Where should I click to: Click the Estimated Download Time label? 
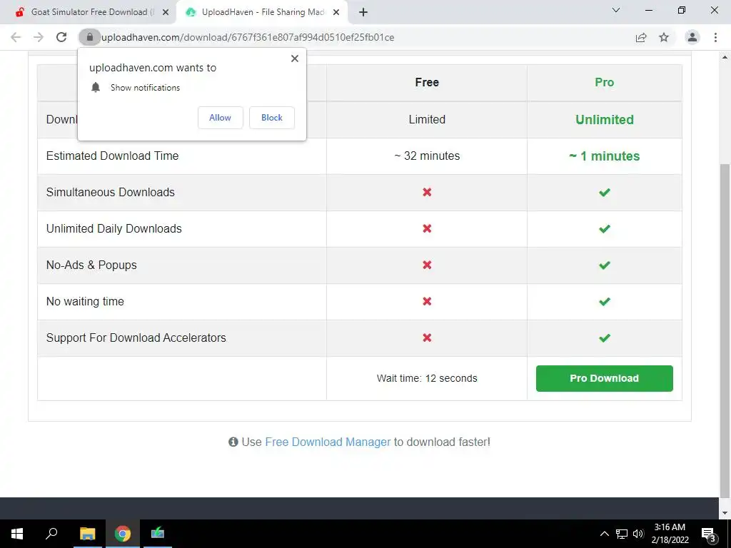(112, 156)
